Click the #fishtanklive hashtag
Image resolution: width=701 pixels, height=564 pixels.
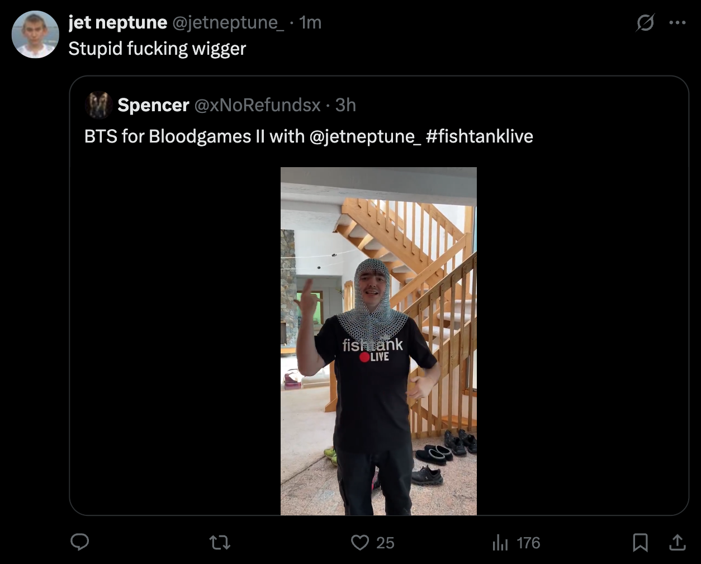tap(479, 136)
